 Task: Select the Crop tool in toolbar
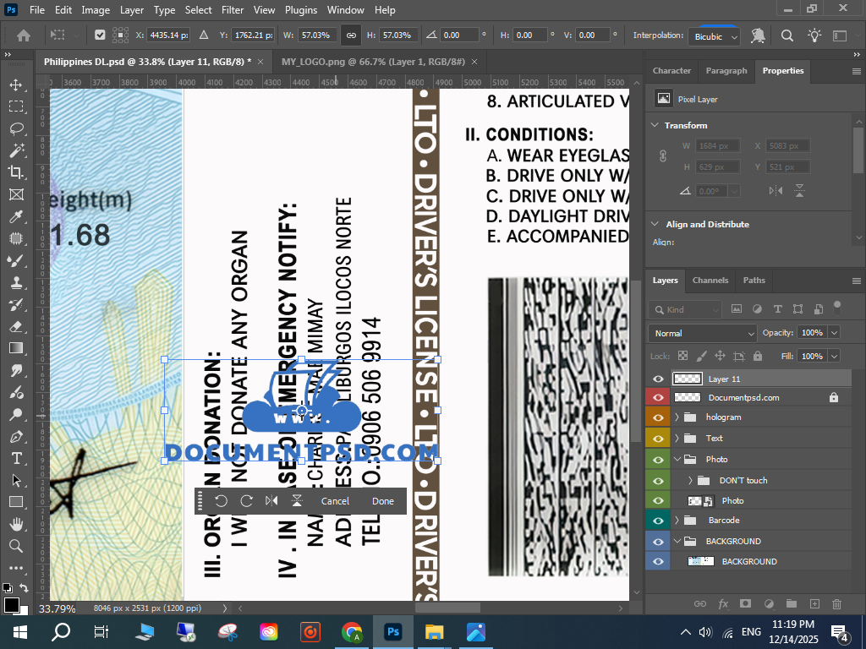(x=16, y=172)
